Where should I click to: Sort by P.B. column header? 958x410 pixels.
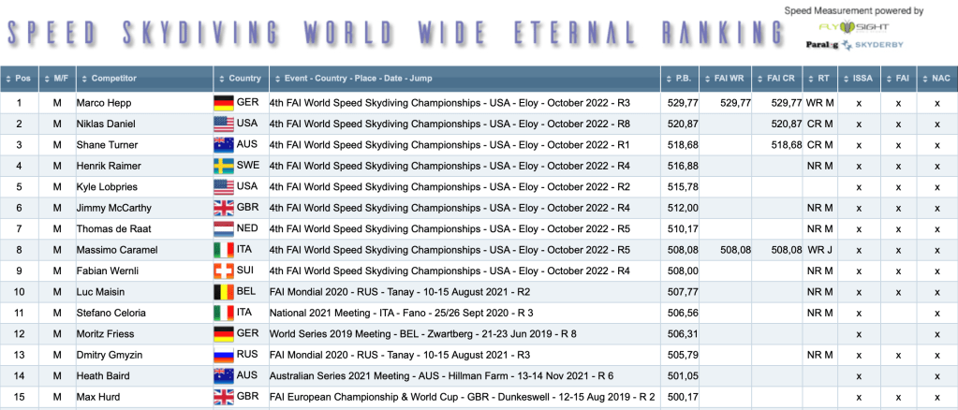(680, 79)
